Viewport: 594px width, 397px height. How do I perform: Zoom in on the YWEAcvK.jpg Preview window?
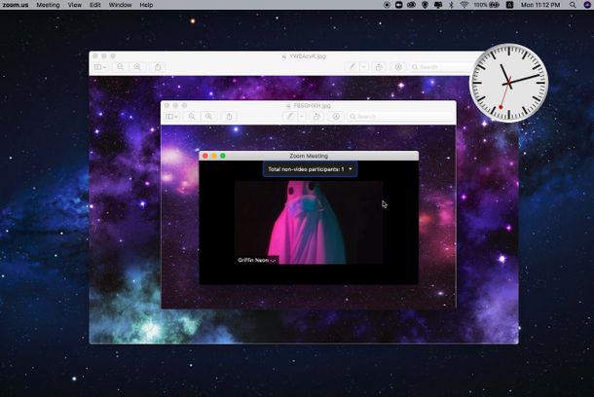tap(137, 67)
